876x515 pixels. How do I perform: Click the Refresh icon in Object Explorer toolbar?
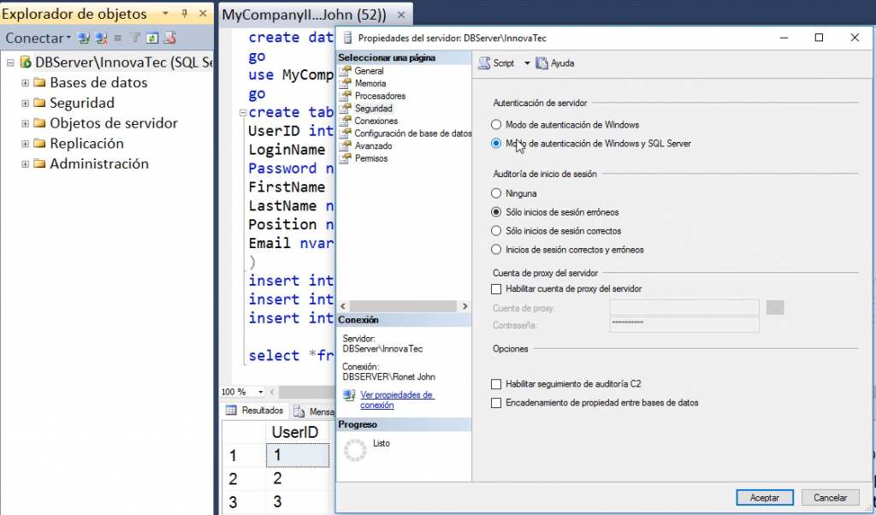[x=151, y=38]
